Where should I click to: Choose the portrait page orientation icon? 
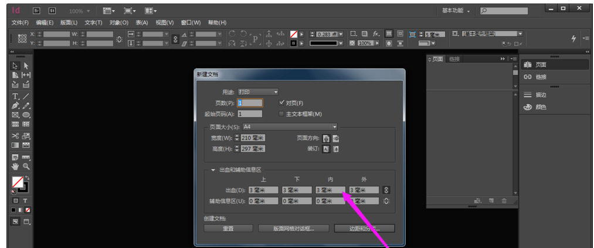tap(326, 138)
